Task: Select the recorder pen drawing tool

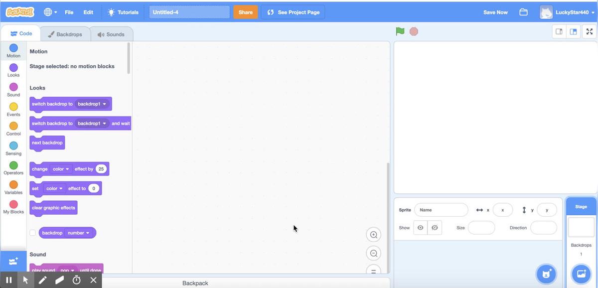Action: click(42, 280)
